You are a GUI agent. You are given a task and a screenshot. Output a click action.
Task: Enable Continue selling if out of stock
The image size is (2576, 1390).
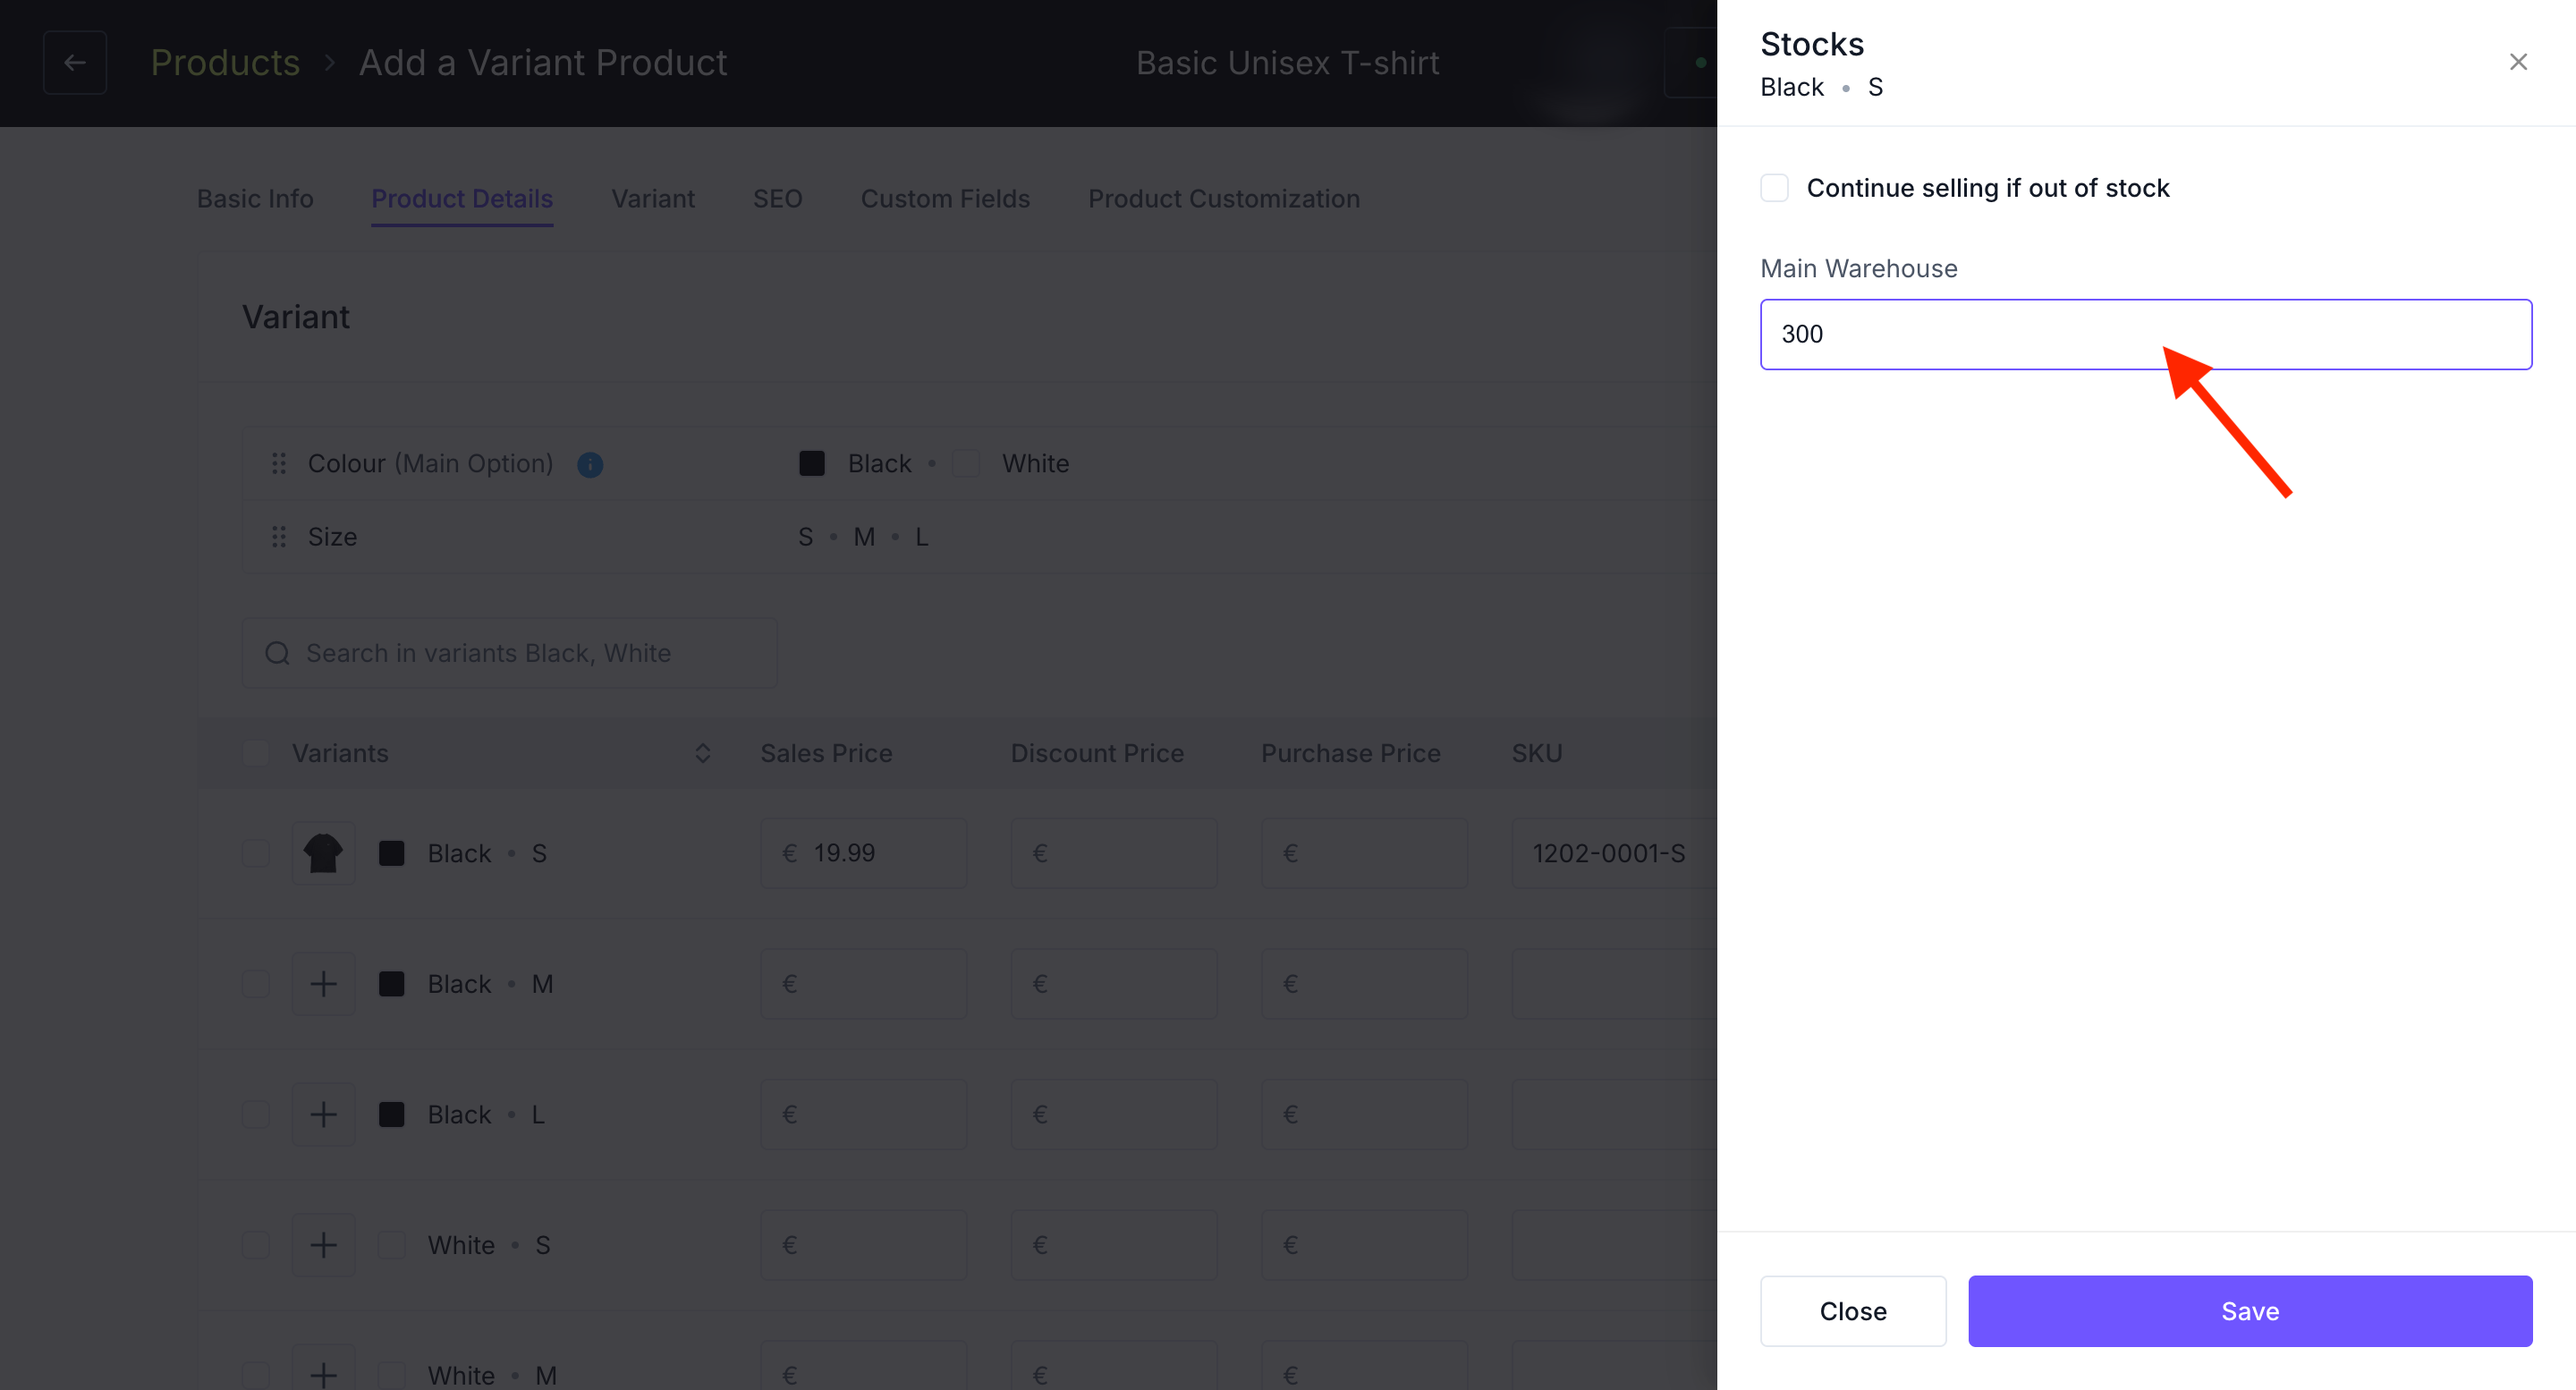click(1774, 188)
